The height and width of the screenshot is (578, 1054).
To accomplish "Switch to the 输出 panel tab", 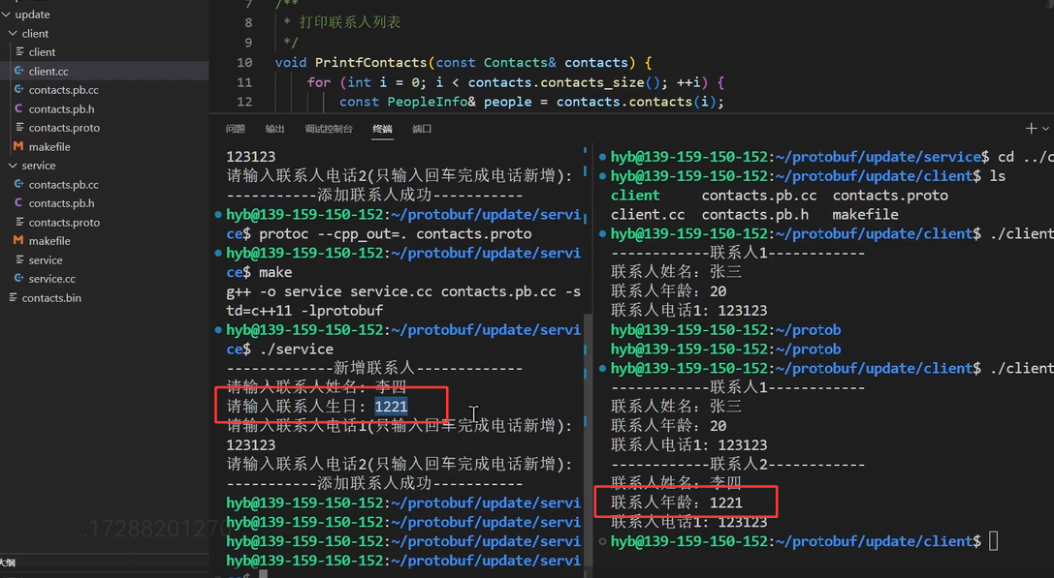I will (274, 129).
